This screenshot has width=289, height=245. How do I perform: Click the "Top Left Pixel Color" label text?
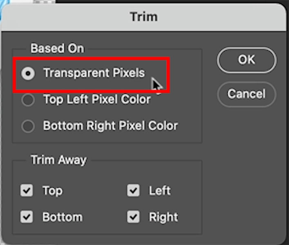tap(97, 100)
